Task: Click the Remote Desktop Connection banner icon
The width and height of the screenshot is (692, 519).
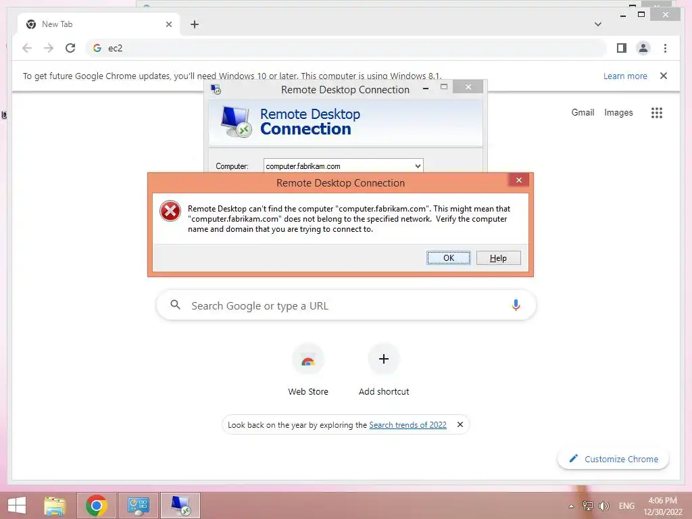Action: [x=236, y=122]
